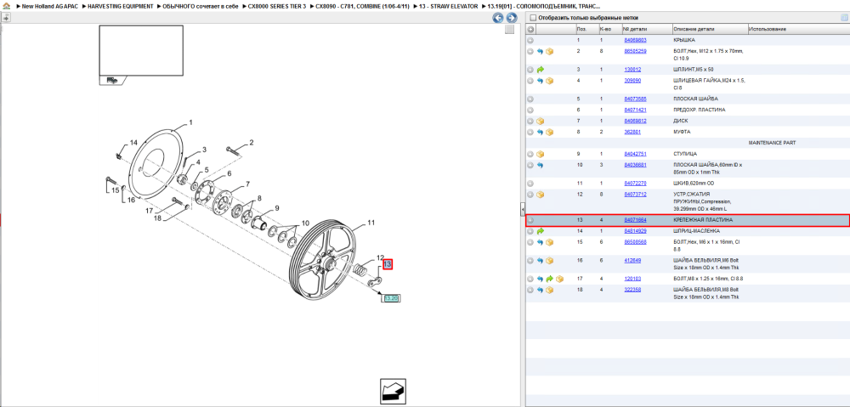Add КРЫШКА row with its plus icon

[530, 40]
